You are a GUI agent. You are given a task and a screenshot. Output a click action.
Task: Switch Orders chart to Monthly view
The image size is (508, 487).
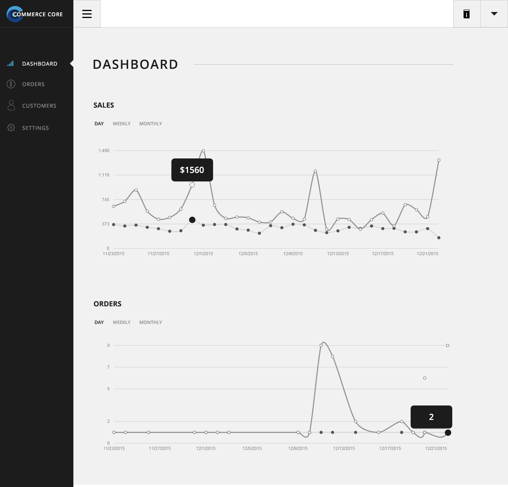tap(151, 323)
